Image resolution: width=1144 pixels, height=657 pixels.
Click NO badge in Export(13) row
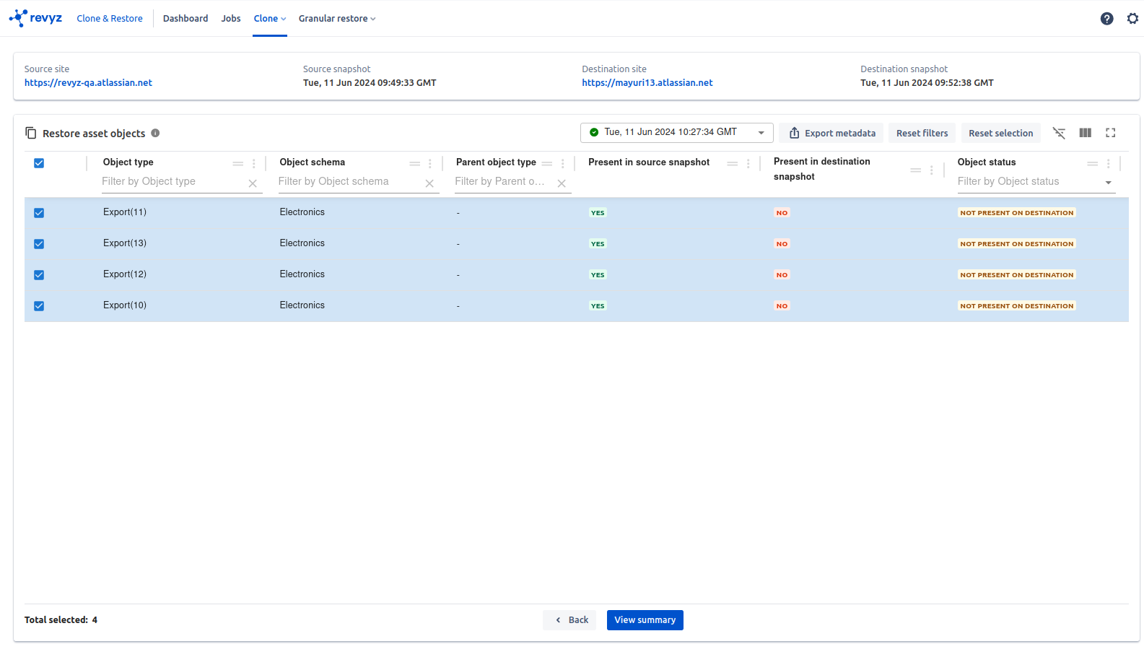782,244
